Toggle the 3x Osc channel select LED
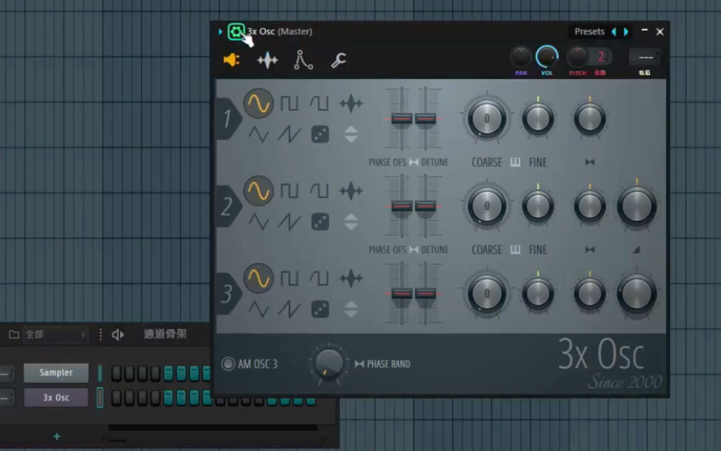 click(x=100, y=397)
